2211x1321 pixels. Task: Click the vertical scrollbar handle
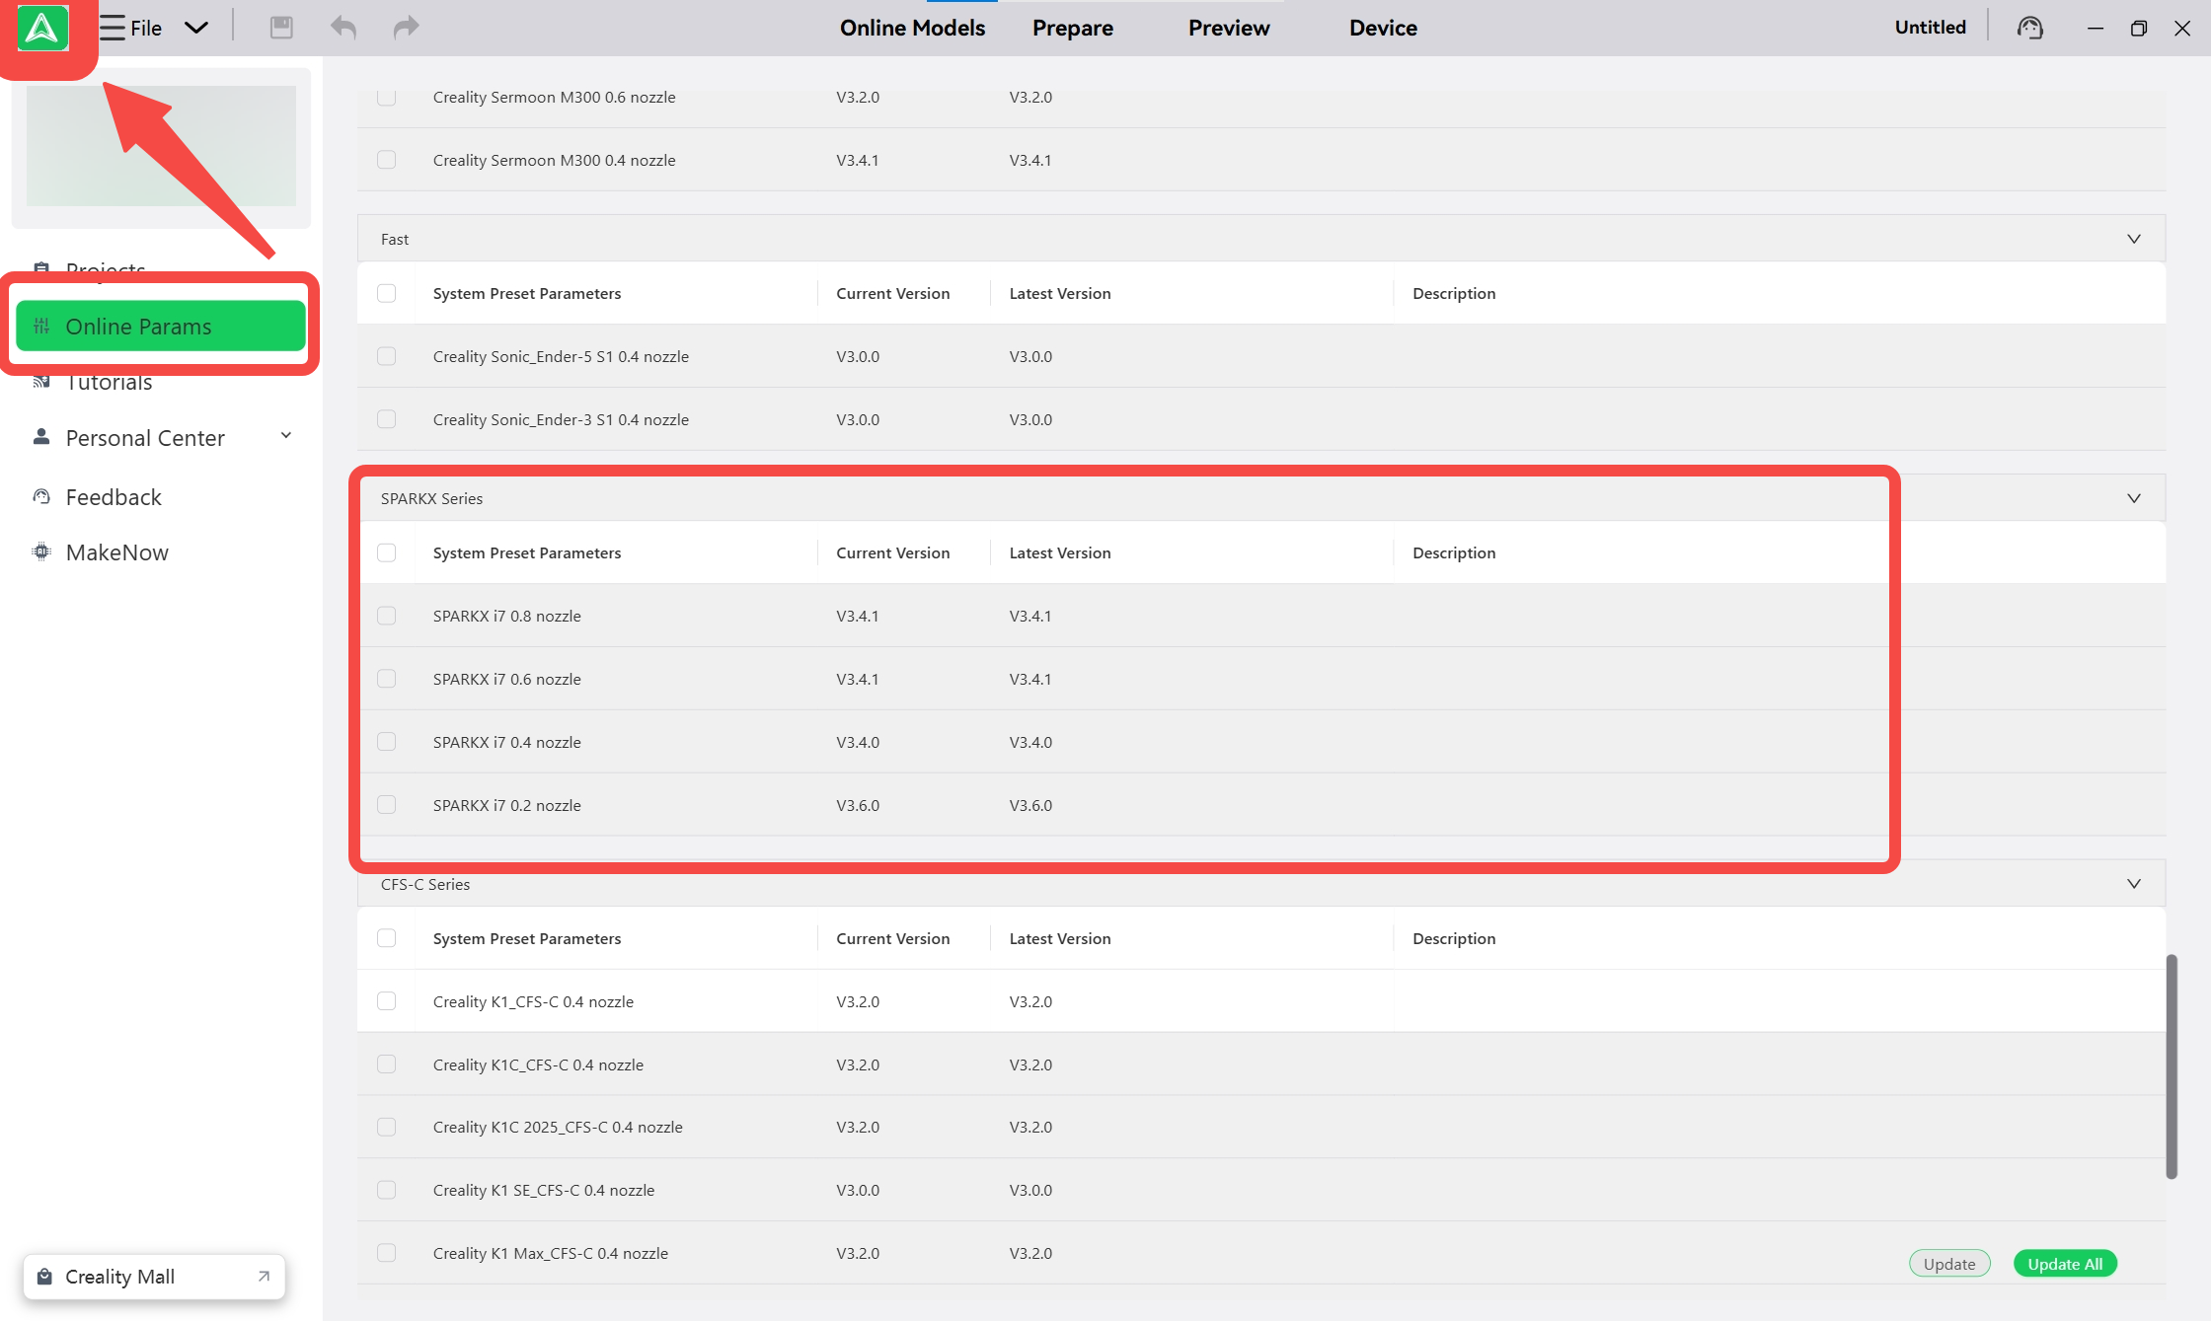coord(2171,1065)
